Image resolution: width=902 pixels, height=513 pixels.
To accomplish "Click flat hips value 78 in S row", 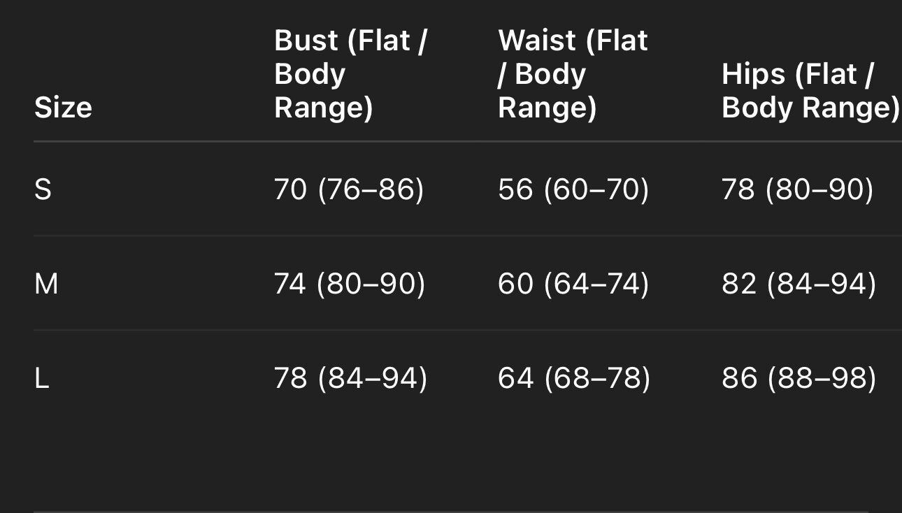I will tap(738, 189).
